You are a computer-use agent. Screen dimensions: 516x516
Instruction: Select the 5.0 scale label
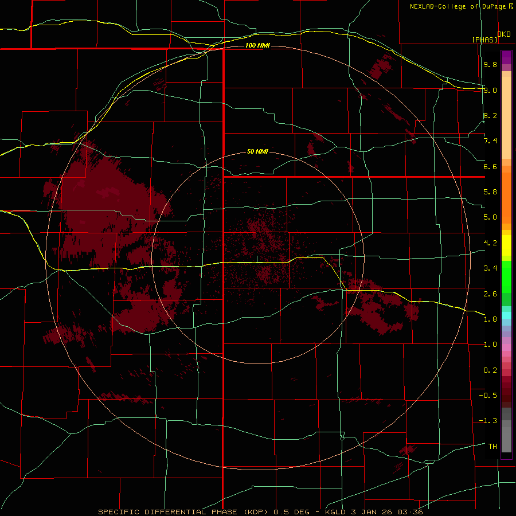(x=490, y=217)
